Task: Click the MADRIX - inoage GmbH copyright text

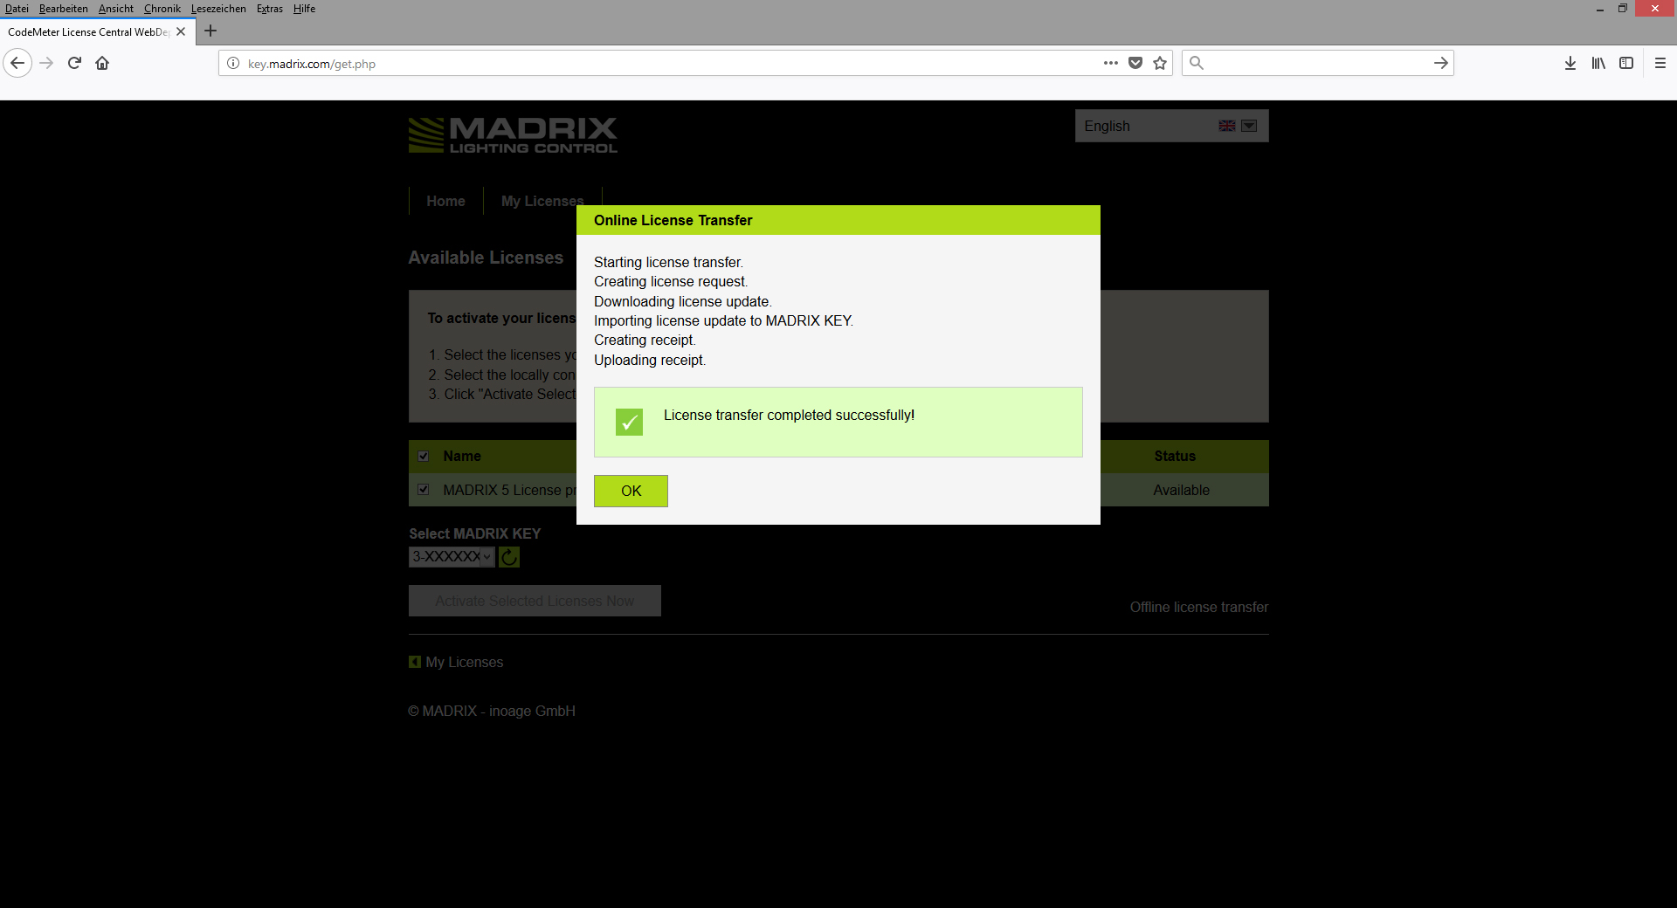Action: coord(492,711)
